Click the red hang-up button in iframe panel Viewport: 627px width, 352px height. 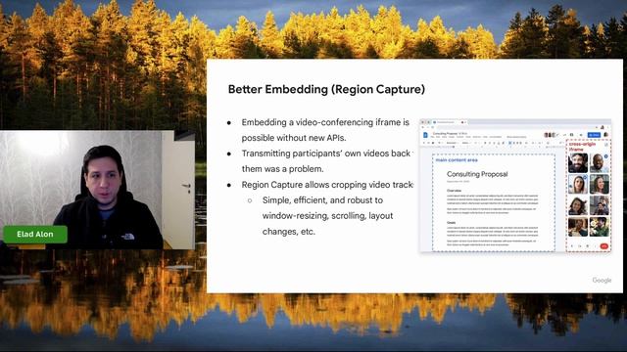604,246
